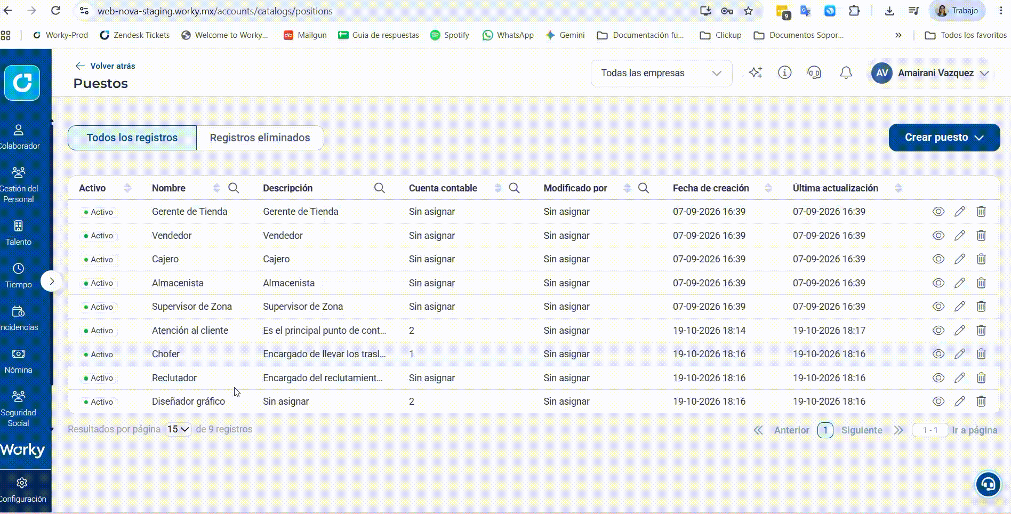Select the Todos los registros tab
Viewport: 1011px width, 514px height.
tap(132, 138)
